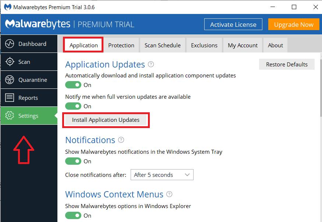The width and height of the screenshot is (322, 222).
Task: Click the Notifications heading
Action: point(90,140)
